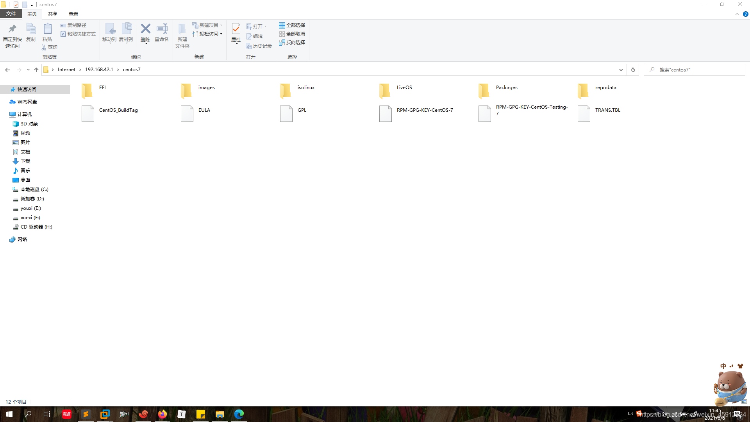Click the Cut scissors option
The width and height of the screenshot is (750, 422).
tap(50, 47)
